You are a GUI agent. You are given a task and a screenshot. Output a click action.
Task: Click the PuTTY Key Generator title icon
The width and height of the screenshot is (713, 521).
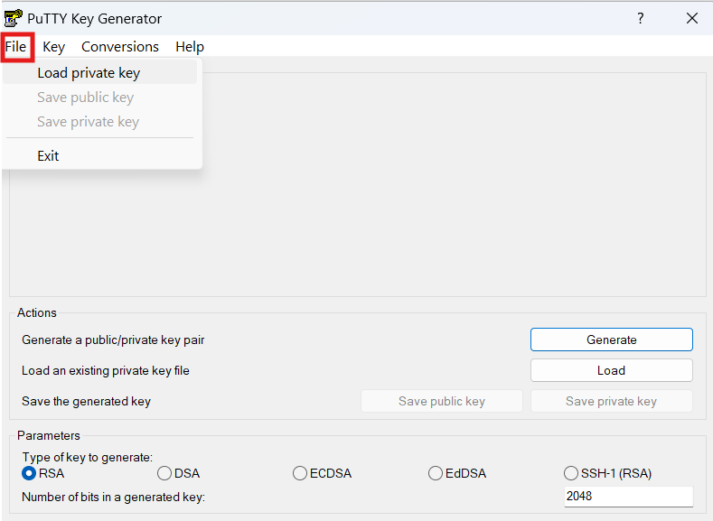point(13,18)
